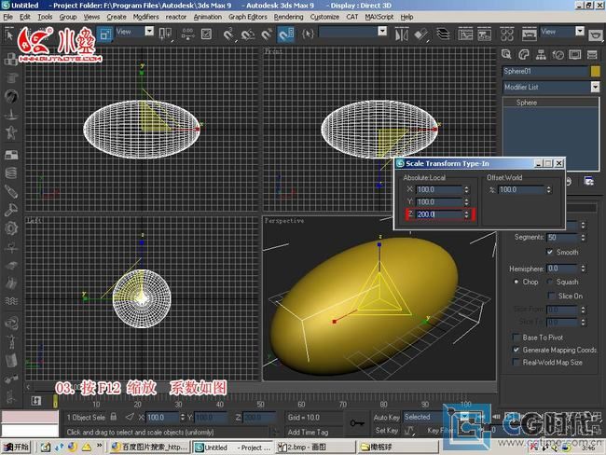Toggle the Set Key mode button
Viewport: 606px width, 455px height.
386,430
